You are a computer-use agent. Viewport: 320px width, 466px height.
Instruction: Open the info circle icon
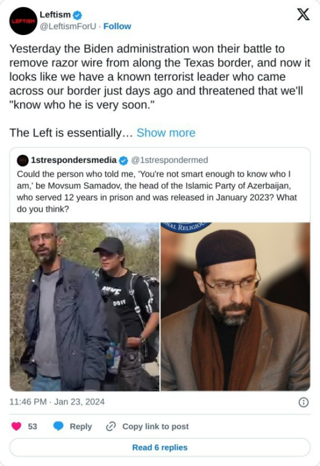click(303, 403)
